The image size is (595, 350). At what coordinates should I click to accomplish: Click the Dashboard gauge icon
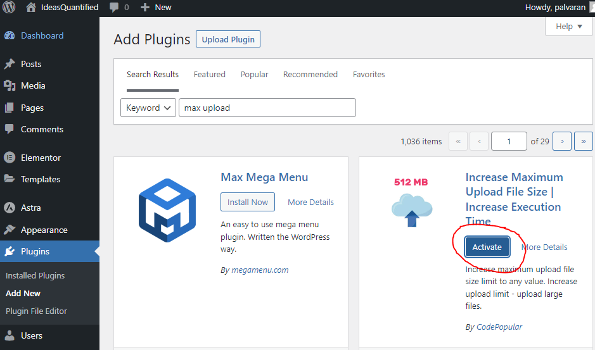tap(10, 35)
